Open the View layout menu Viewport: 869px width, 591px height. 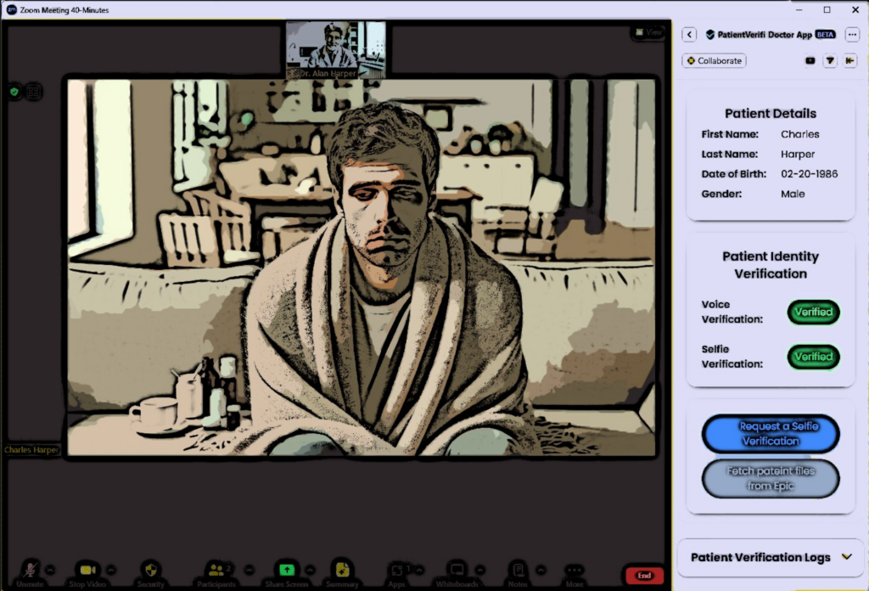point(650,32)
